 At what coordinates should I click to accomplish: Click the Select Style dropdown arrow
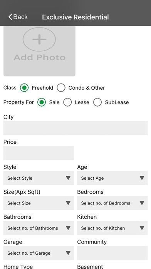coord(68,178)
